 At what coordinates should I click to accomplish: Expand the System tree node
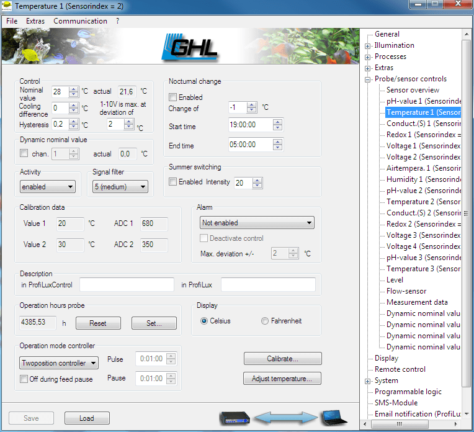pyautogui.click(x=367, y=381)
